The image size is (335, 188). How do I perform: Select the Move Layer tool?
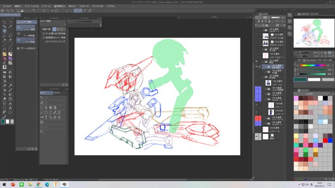coord(4,31)
